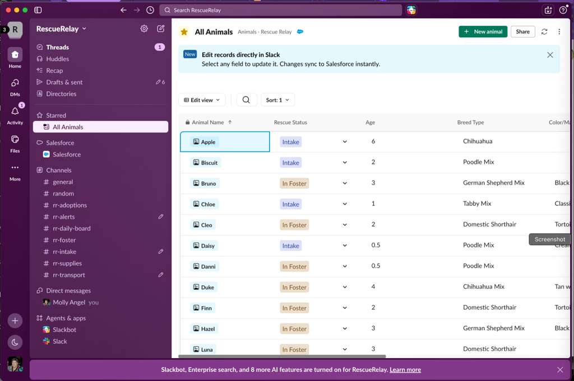This screenshot has height=381, width=574.
Task: Open workspace settings gear icon
Action: (144, 29)
